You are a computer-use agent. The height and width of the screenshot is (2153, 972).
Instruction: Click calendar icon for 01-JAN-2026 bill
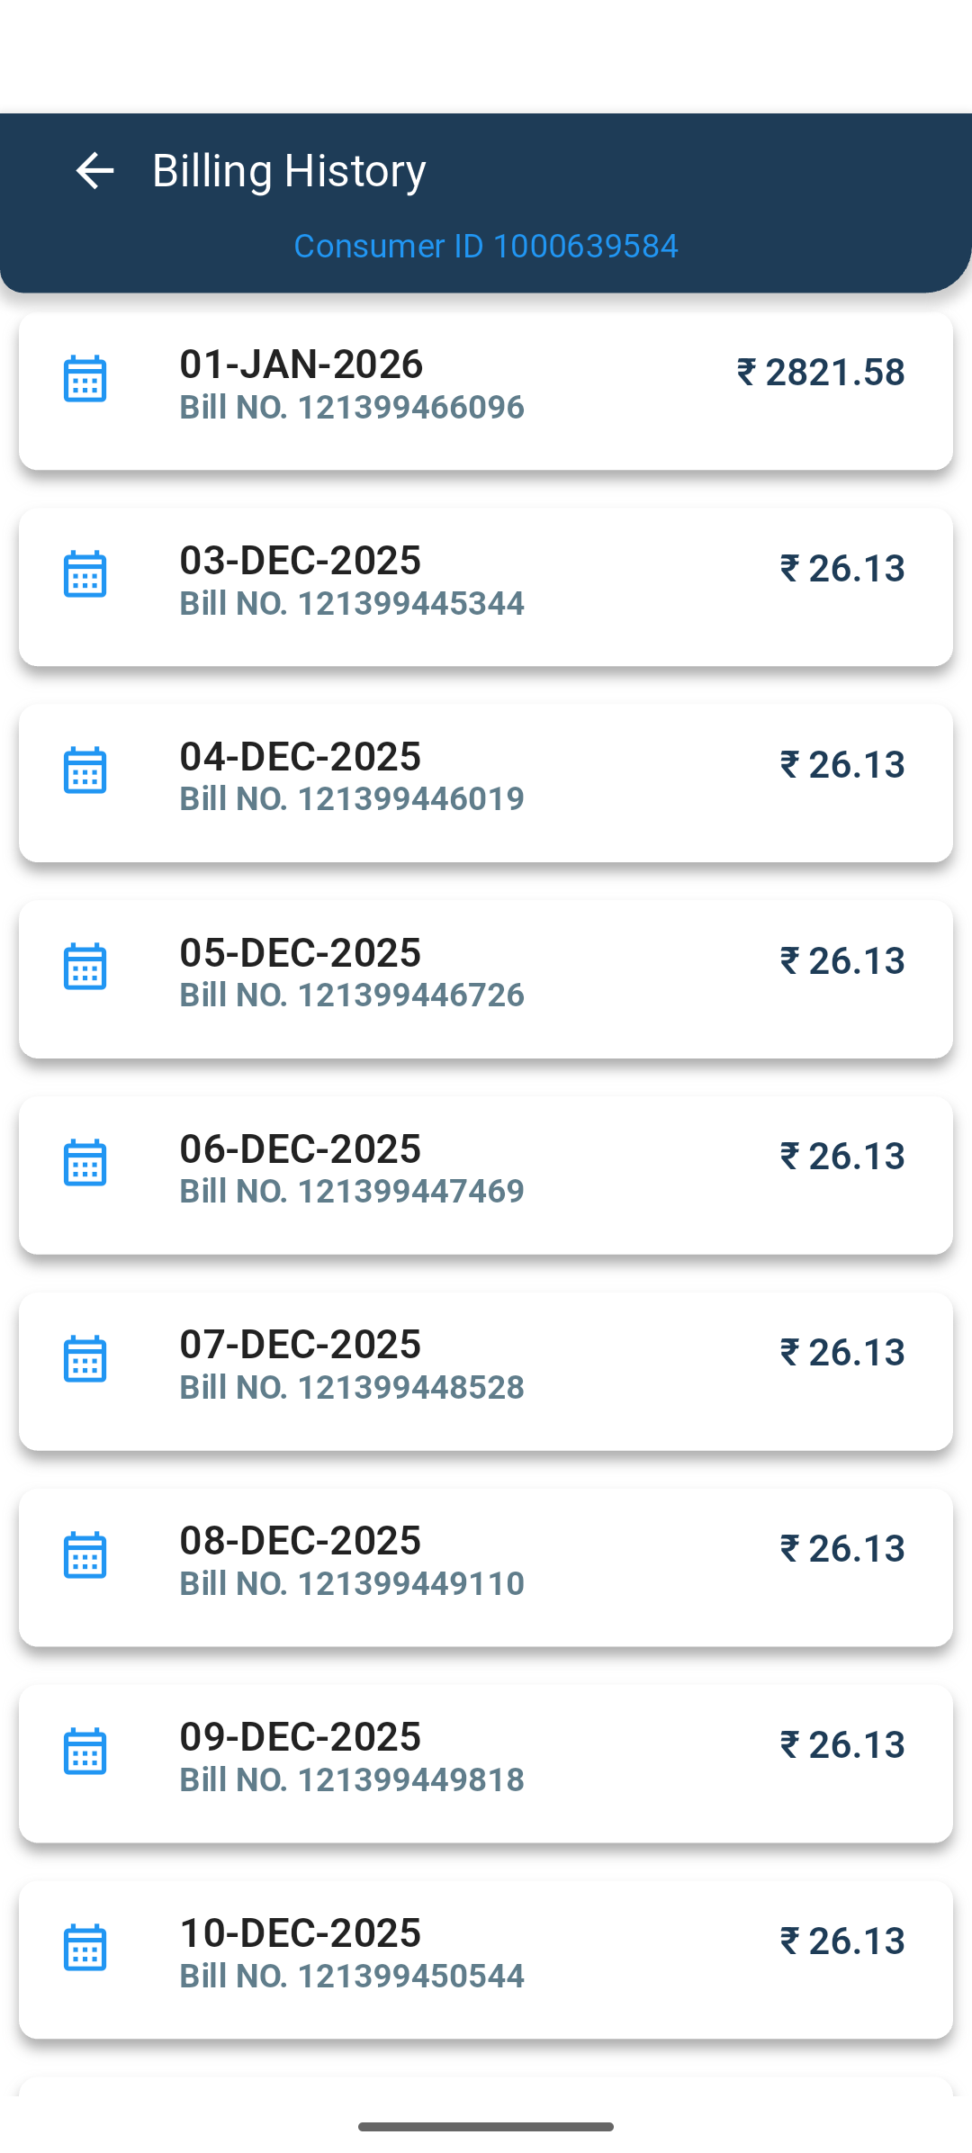[85, 379]
